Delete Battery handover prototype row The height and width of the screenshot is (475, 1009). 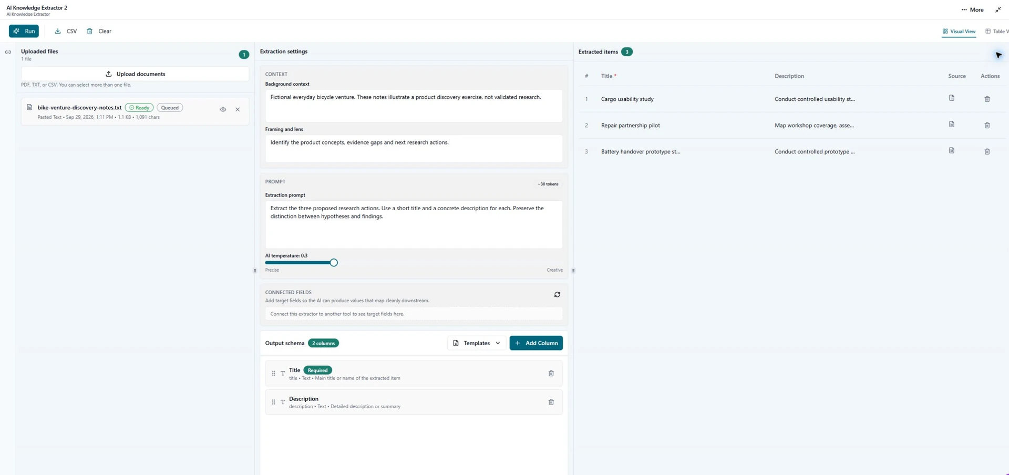pos(987,152)
